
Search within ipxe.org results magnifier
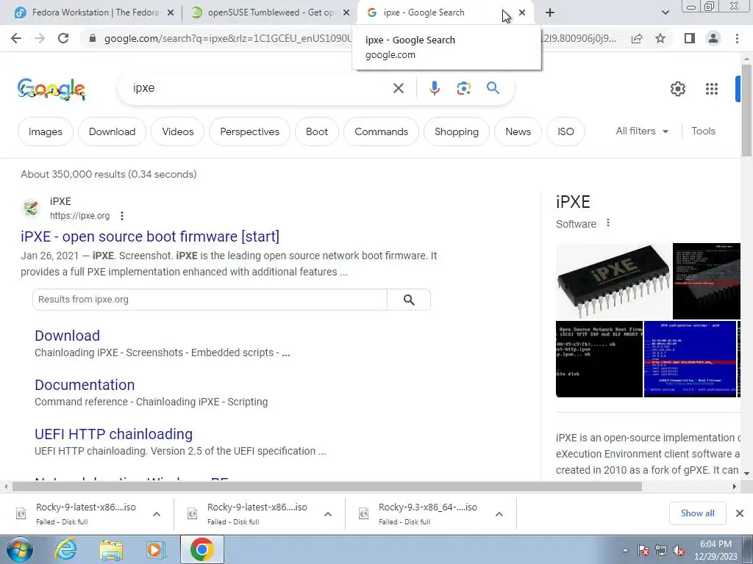click(409, 300)
